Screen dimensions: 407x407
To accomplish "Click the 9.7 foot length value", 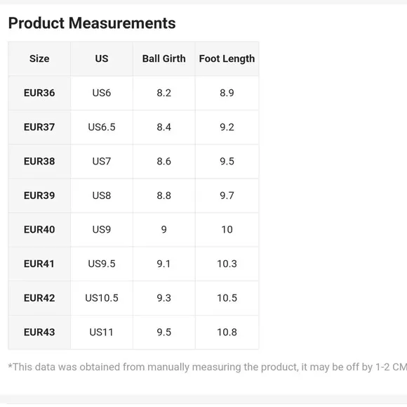I will pyautogui.click(x=227, y=195).
